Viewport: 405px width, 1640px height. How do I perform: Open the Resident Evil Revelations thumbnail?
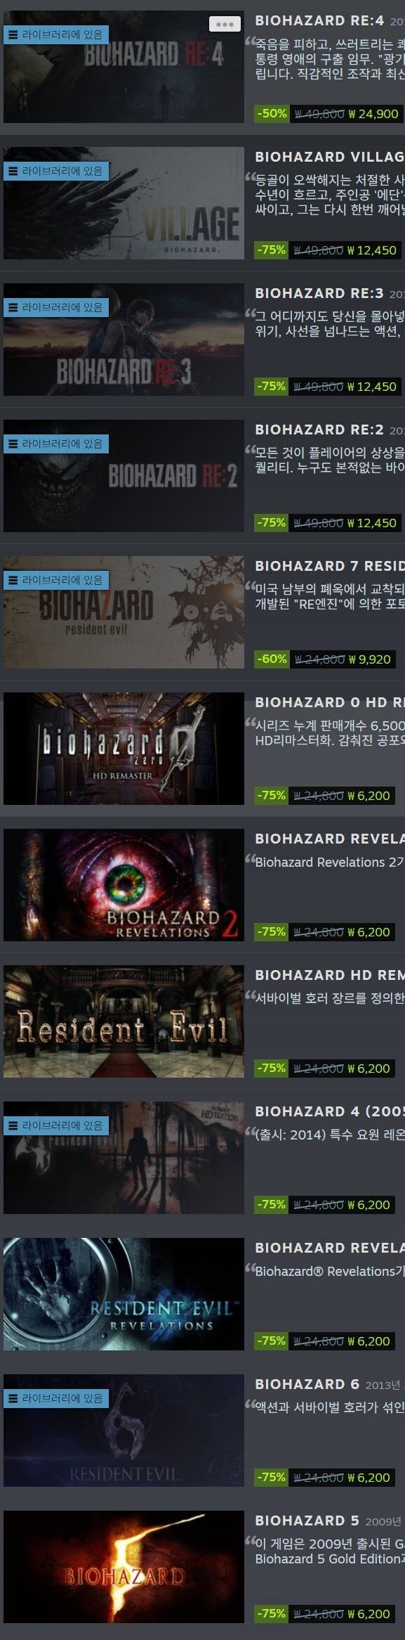pyautogui.click(x=124, y=1294)
